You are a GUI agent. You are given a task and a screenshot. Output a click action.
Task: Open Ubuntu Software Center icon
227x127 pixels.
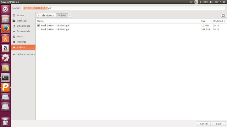pyautogui.click(x=5, y=38)
